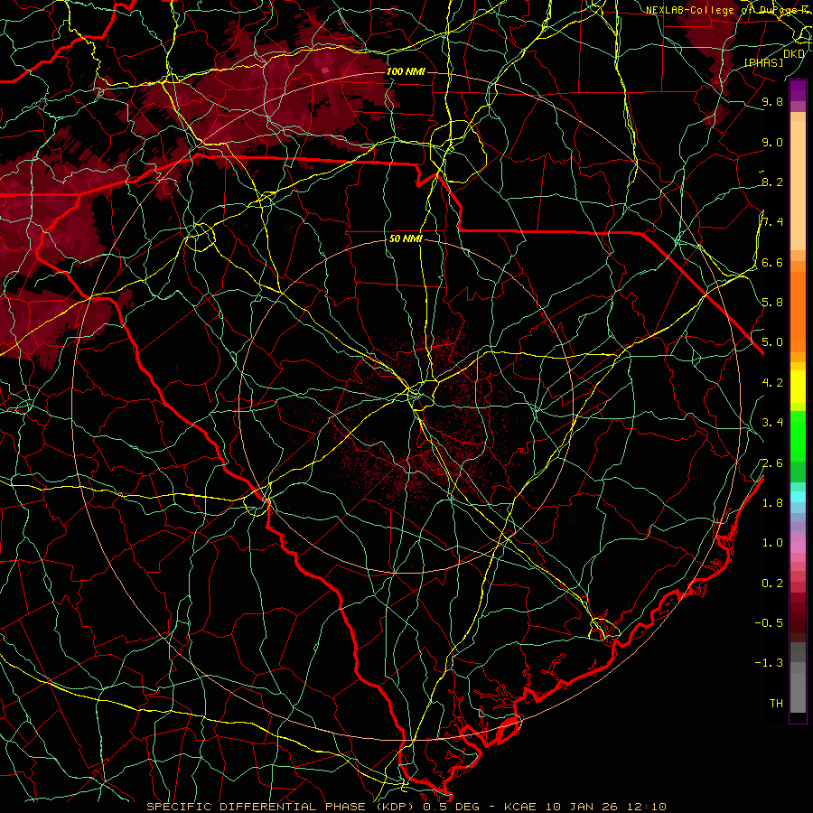Click the 8.2 value on the color scale
813x813 pixels.
[x=772, y=182]
